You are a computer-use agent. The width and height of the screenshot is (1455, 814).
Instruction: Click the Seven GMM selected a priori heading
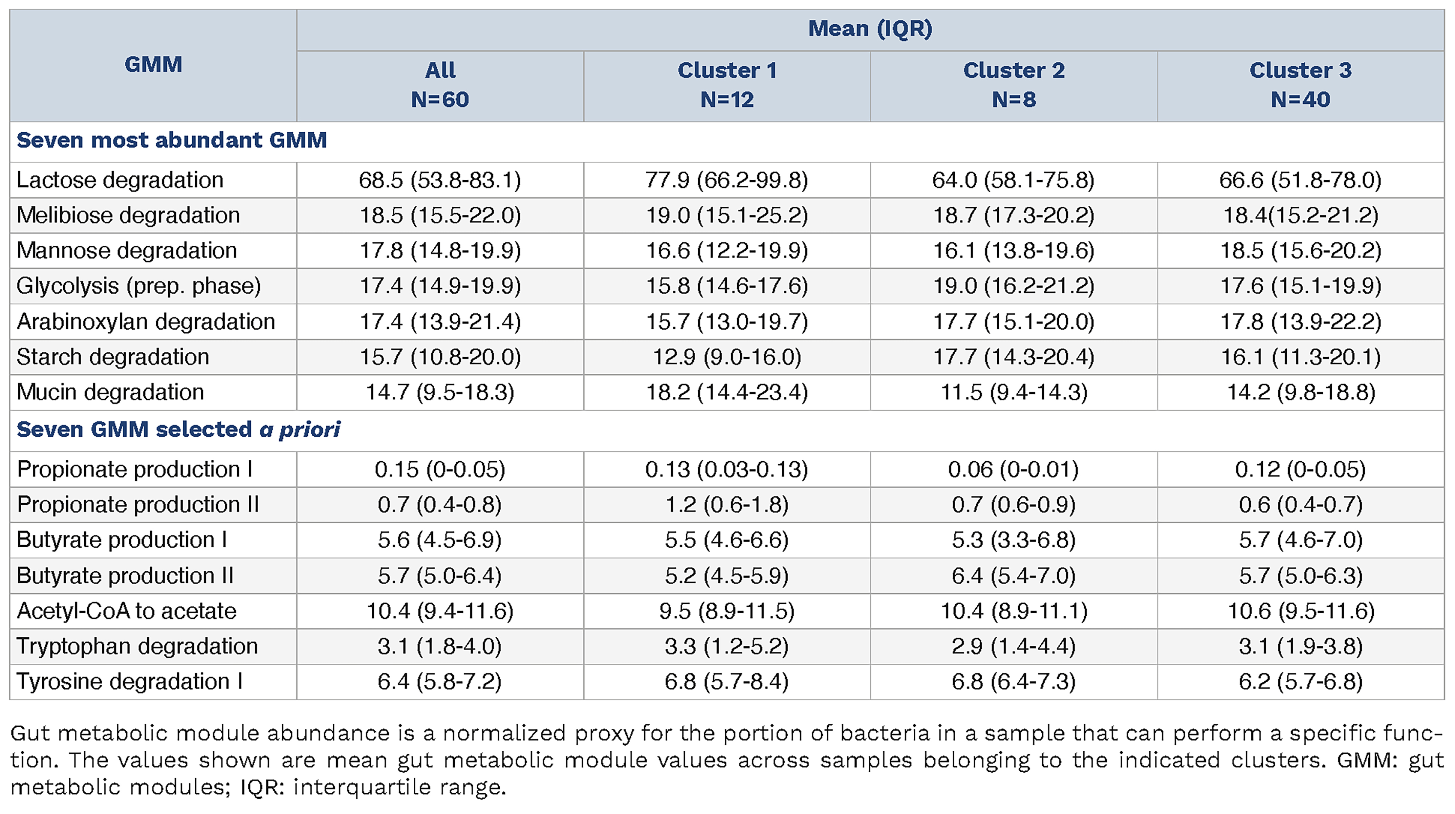pyautogui.click(x=178, y=430)
